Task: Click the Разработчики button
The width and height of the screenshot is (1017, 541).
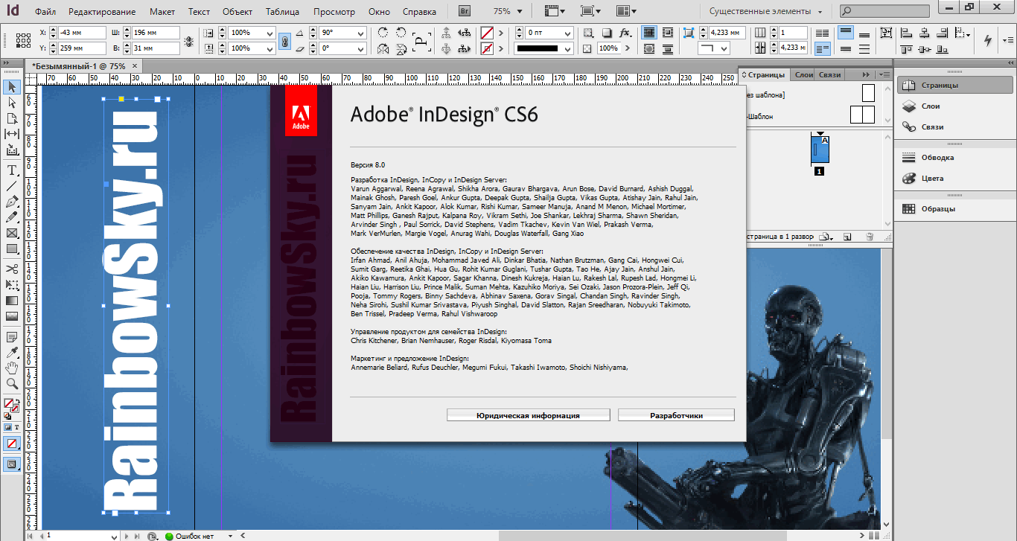Action: click(676, 415)
